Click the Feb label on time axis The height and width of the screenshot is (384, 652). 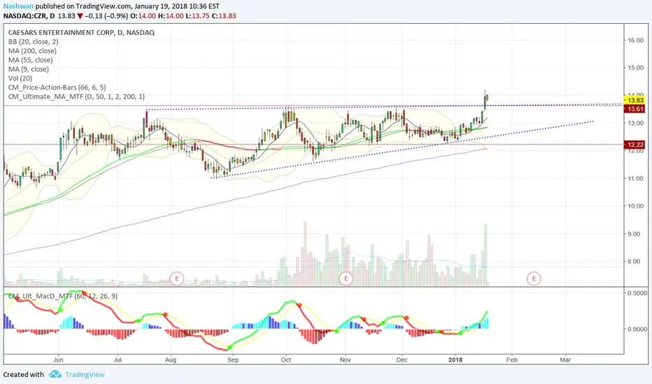coord(512,360)
